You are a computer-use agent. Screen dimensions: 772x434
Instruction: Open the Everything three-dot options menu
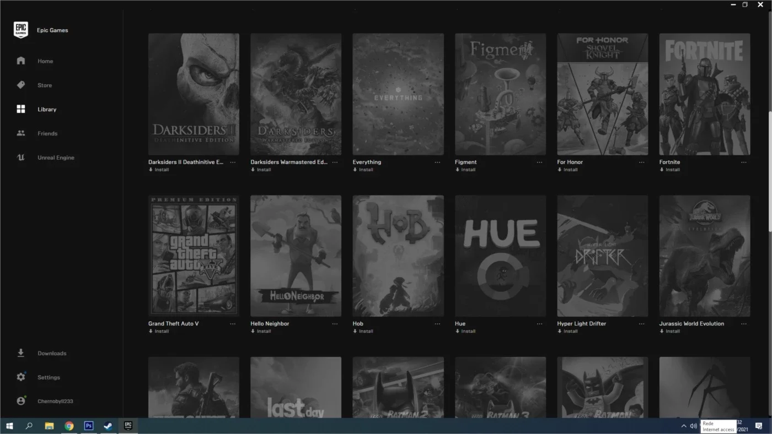tap(437, 162)
